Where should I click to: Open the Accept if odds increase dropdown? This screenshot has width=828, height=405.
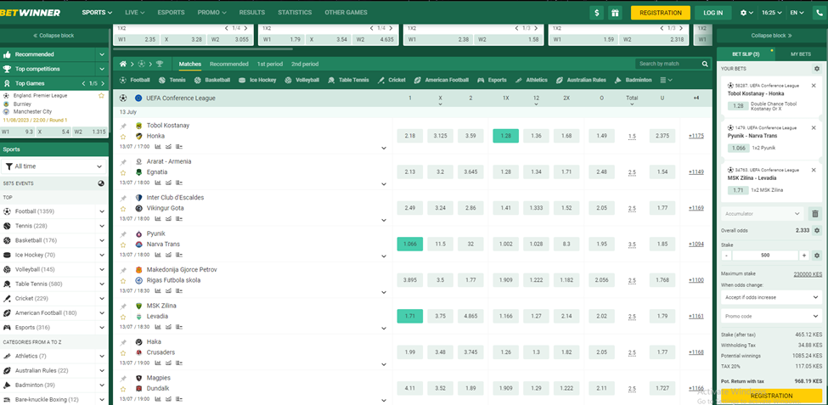click(770, 297)
